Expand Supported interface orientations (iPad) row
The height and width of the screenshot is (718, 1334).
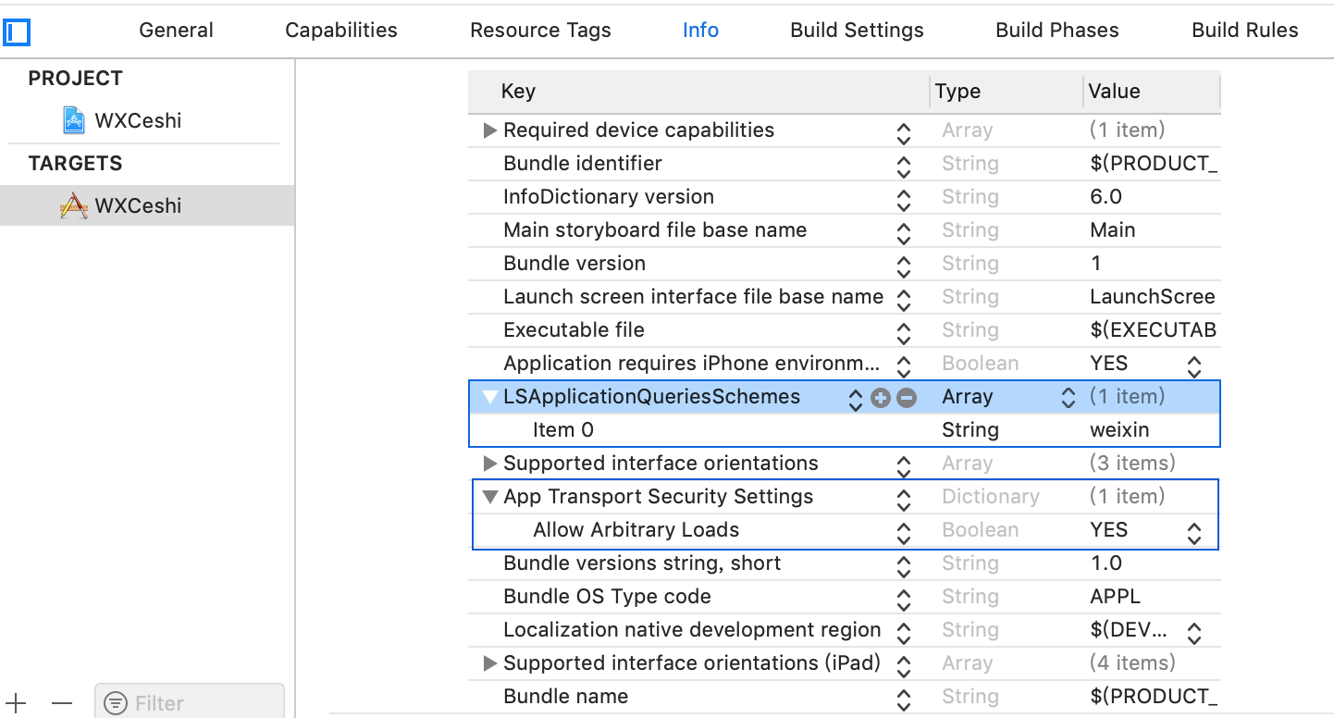[490, 663]
